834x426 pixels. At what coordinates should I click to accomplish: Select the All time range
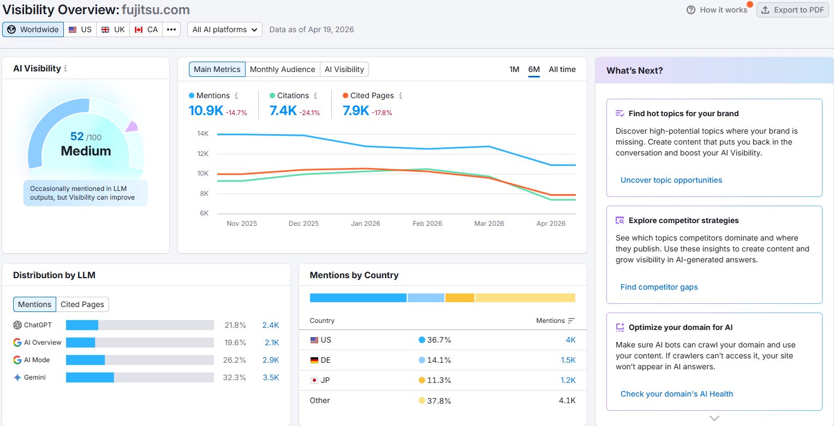coord(562,69)
